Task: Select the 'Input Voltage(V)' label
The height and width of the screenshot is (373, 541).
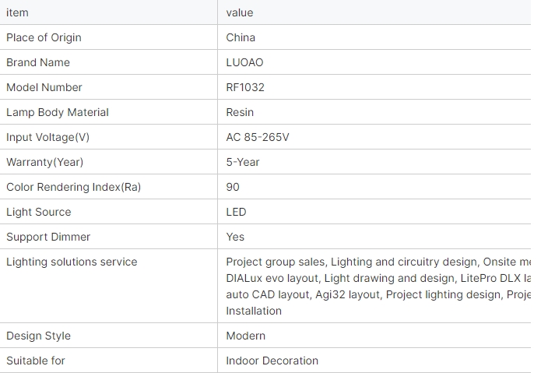Action: pos(48,137)
